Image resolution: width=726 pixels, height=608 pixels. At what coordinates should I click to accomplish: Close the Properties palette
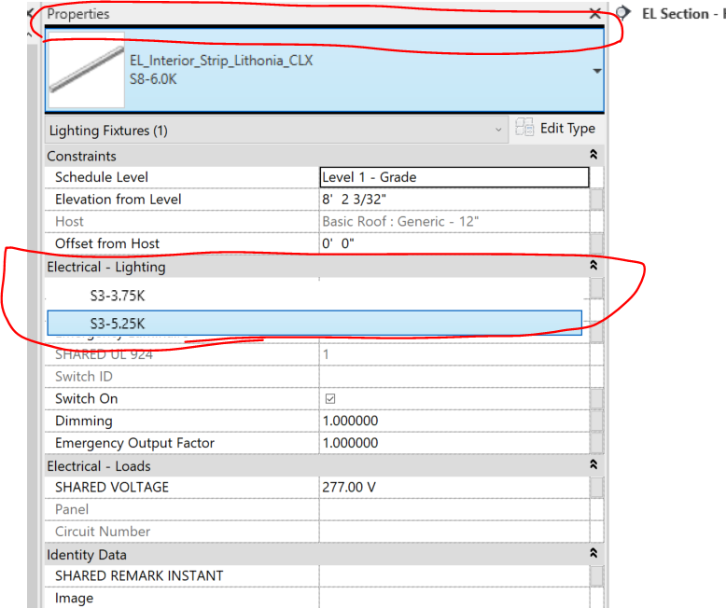[595, 14]
